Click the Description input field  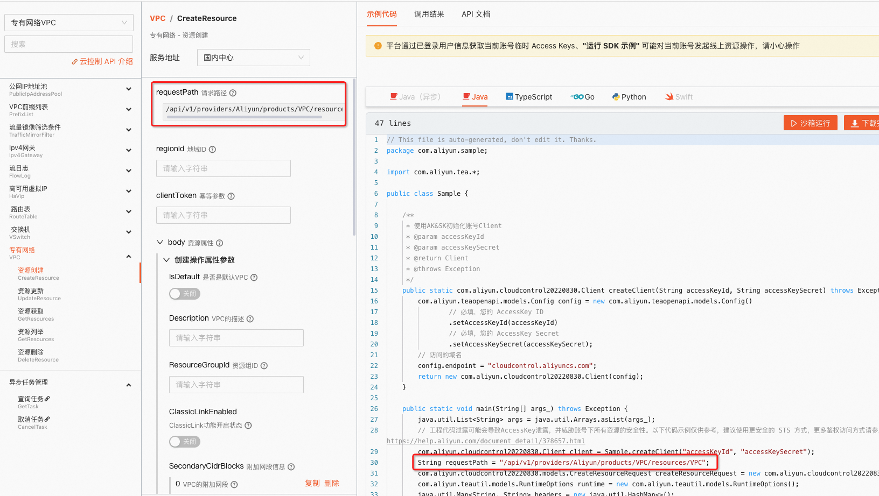click(236, 338)
